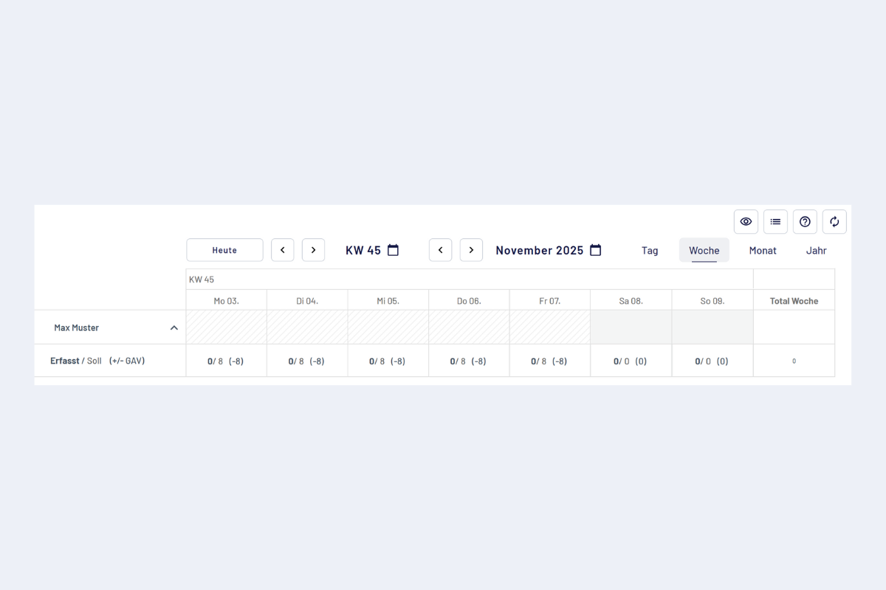The image size is (886, 590).
Task: Select the Woche view tab
Action: pyautogui.click(x=704, y=251)
